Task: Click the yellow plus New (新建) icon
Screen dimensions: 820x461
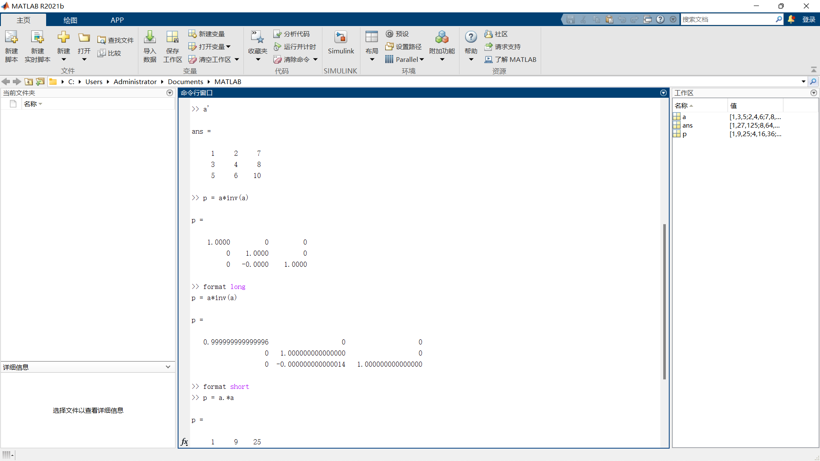Action: (64, 38)
